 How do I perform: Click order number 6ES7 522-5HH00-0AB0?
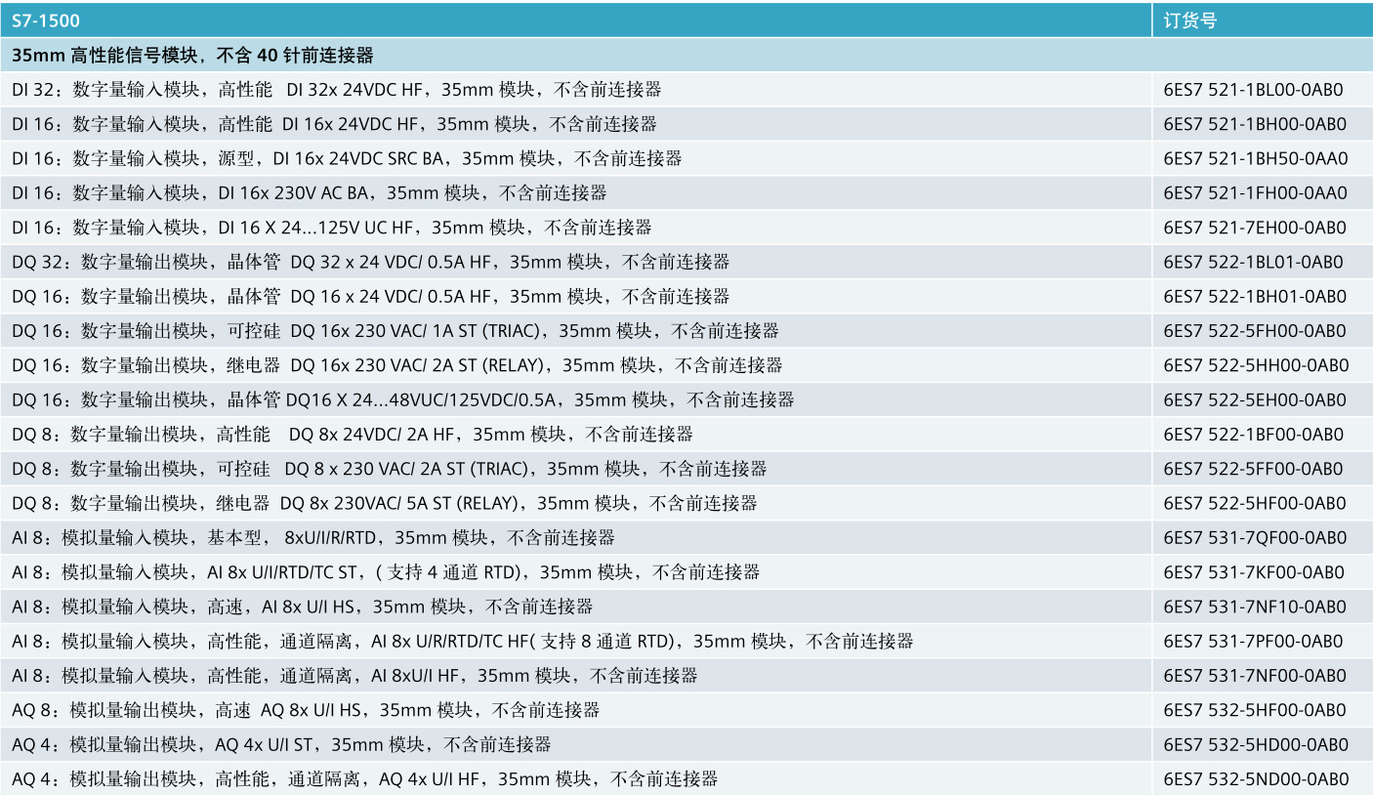pyautogui.click(x=1256, y=365)
